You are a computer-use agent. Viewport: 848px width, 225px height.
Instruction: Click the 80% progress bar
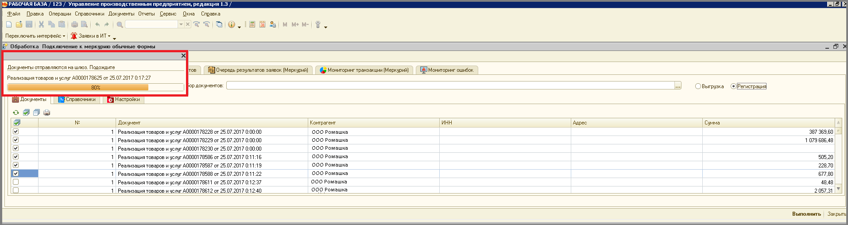coord(96,87)
